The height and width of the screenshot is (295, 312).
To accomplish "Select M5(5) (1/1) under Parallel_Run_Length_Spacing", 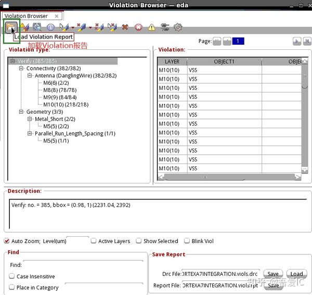I will [56, 141].
